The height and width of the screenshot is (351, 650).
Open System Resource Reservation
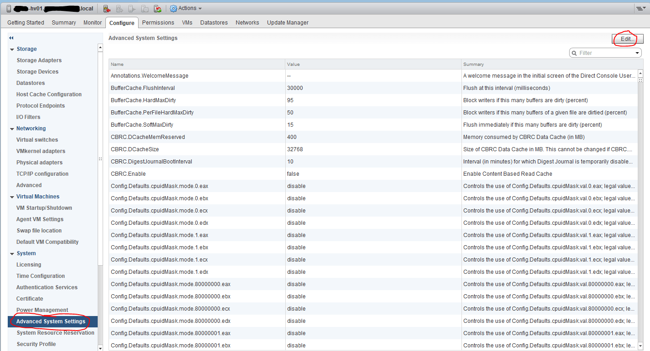[55, 333]
